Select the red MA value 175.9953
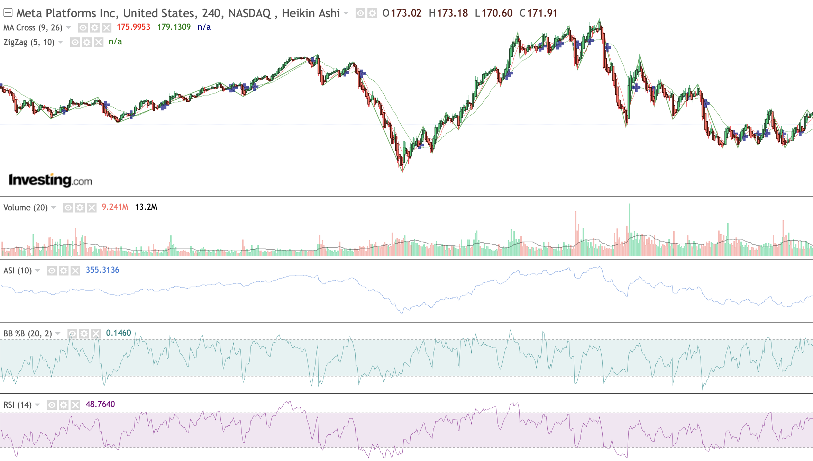 click(x=134, y=27)
